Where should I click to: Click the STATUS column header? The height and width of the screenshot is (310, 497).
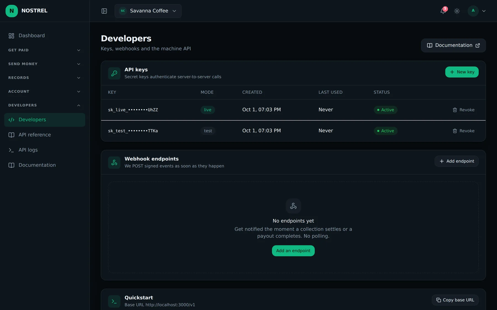coord(382,92)
